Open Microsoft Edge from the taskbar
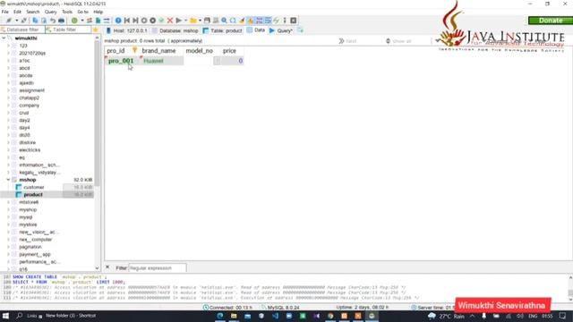Viewport: 573px width, 322px height. 220,316
